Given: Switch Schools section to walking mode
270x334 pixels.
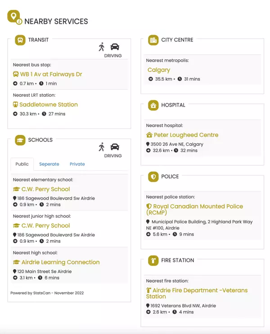Looking at the screenshot, I should tap(102, 147).
